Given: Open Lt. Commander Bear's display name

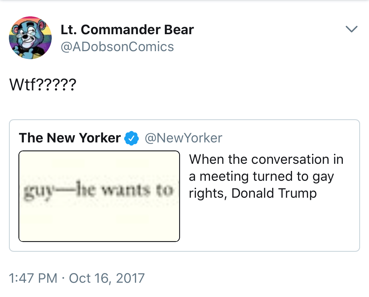Looking at the screenshot, I should [127, 29].
